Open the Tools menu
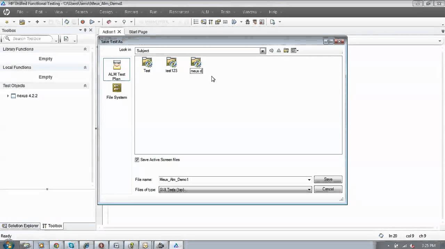The image size is (445, 249). [x=226, y=12]
